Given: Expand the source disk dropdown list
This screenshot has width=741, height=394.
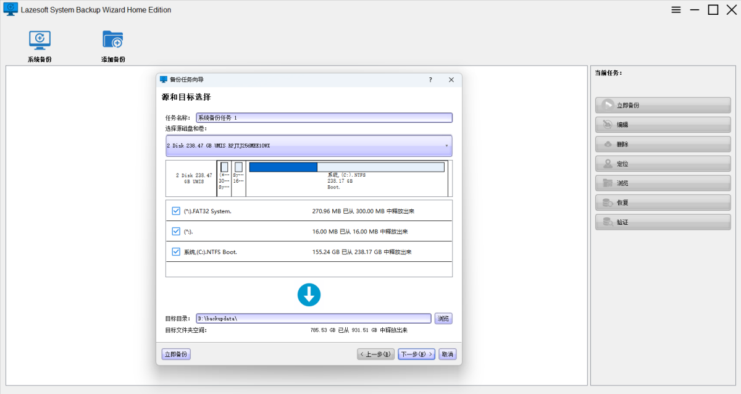Looking at the screenshot, I should (x=446, y=146).
